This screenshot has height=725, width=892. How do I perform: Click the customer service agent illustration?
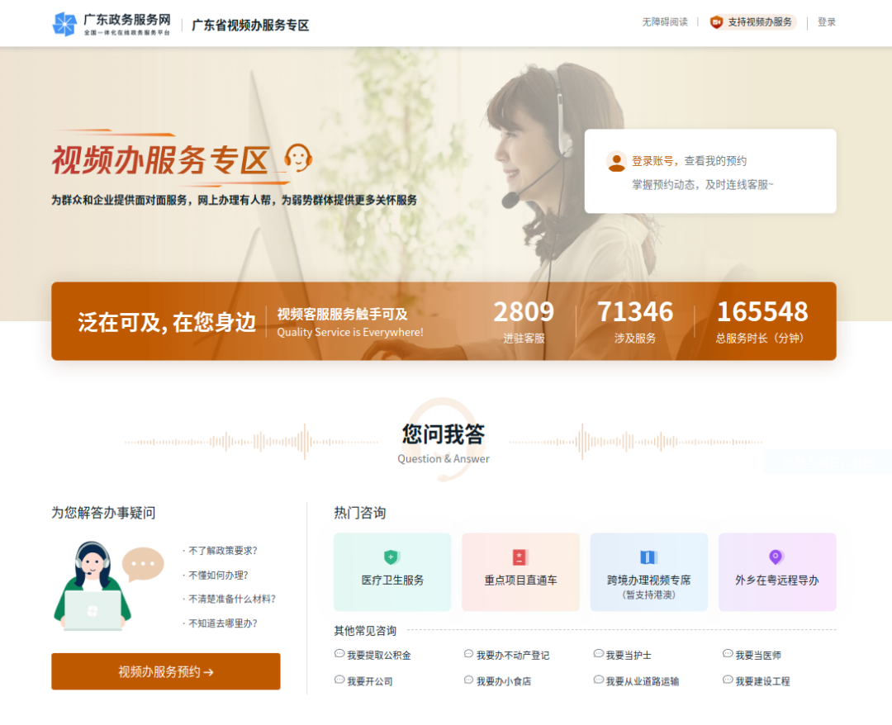click(x=93, y=586)
